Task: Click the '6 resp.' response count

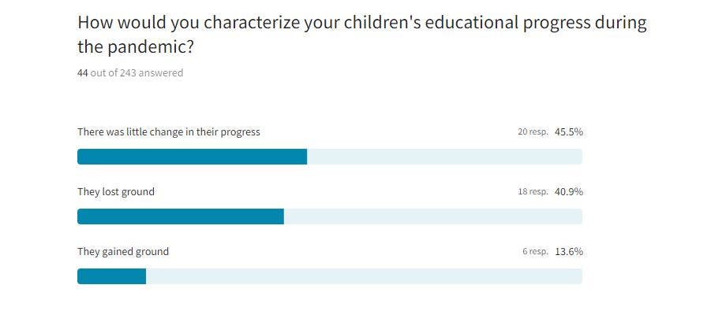Action: pos(534,252)
